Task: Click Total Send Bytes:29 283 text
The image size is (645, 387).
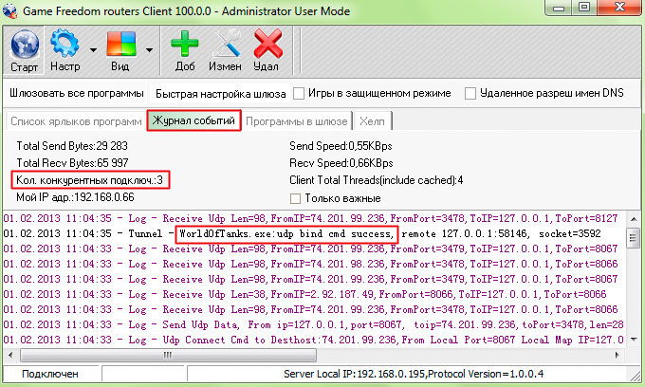Action: (x=72, y=146)
